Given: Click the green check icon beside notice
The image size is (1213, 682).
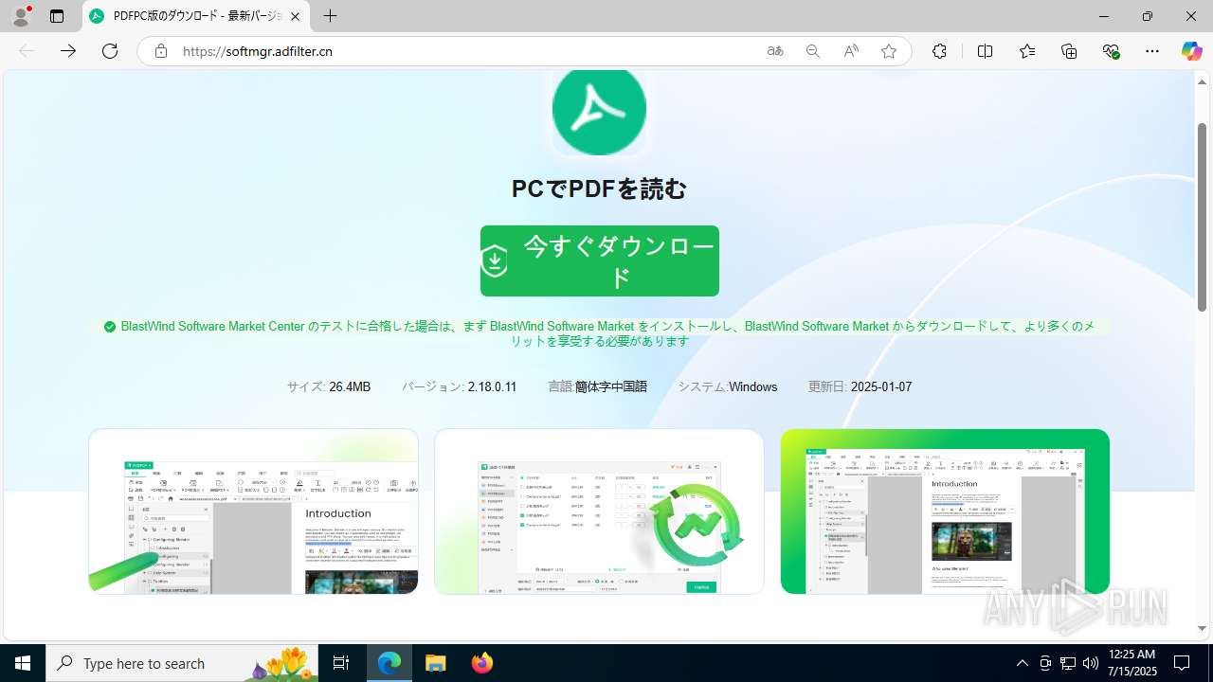Looking at the screenshot, I should pos(110,326).
